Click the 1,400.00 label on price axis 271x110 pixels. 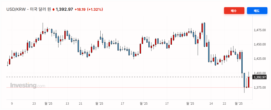coord(259,73)
